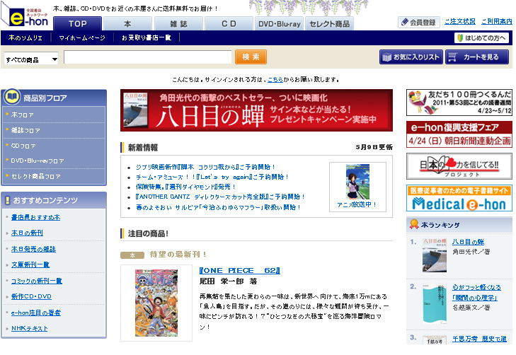Open the DVD・Blu-ray tab
This screenshot has width=516, height=355.
click(x=280, y=23)
